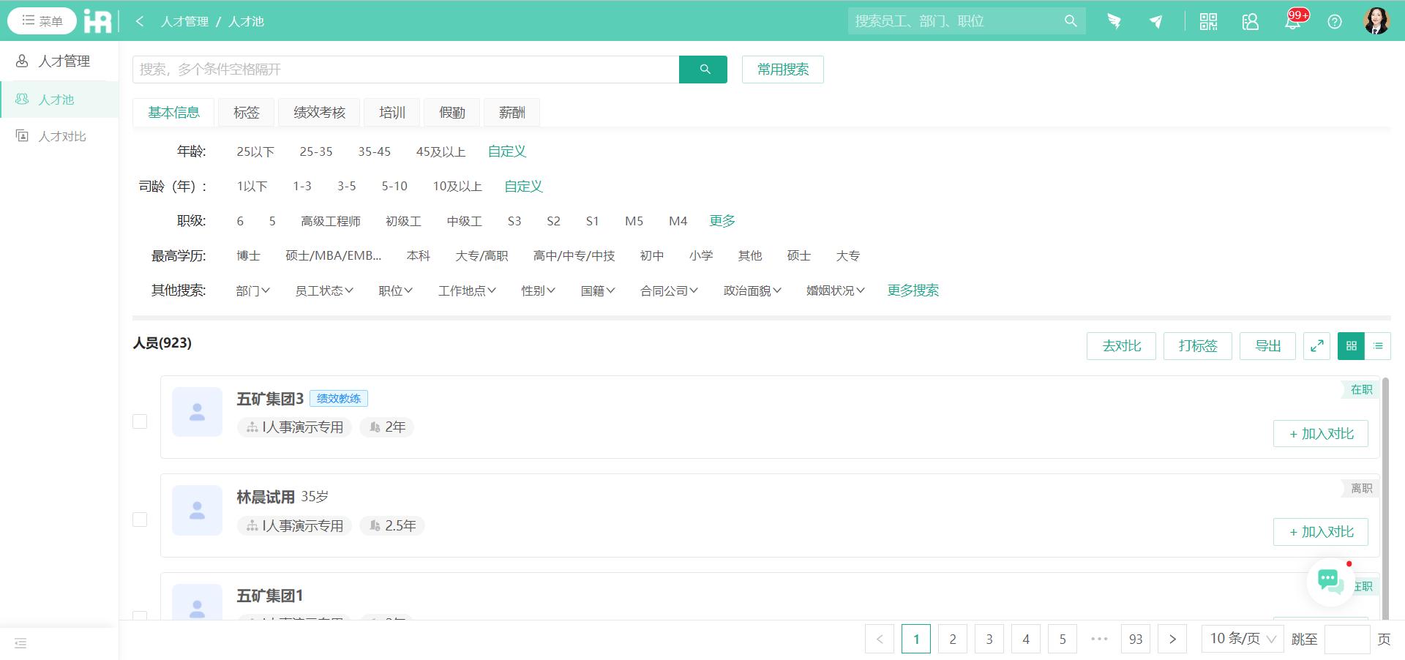Click the help question mark icon
Viewport: 1405px width, 660px height.
pyautogui.click(x=1335, y=21)
